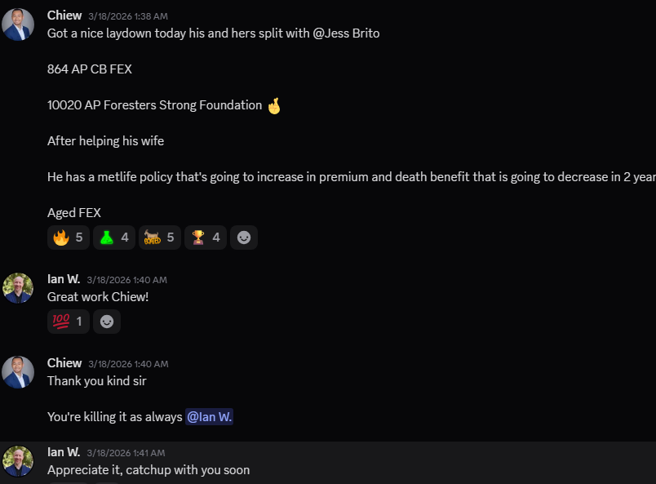Screen dimensions: 656x484
Task: Open Ian W.'s avatar beside "Great work Chiew!"
Action: (18, 288)
